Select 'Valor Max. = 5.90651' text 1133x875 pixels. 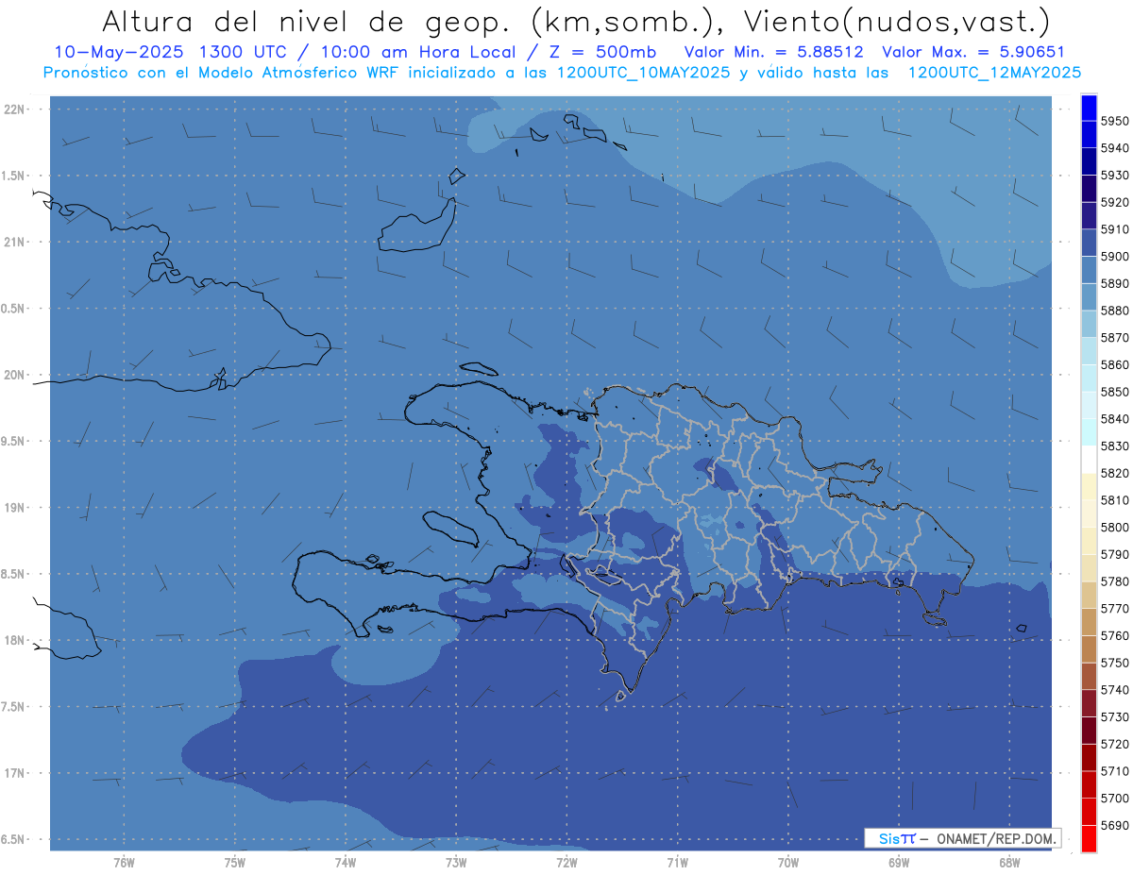click(x=972, y=52)
